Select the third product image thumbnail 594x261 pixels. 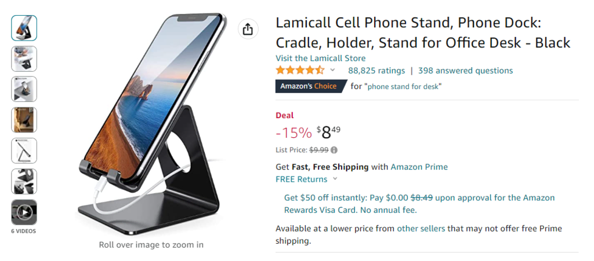point(24,89)
